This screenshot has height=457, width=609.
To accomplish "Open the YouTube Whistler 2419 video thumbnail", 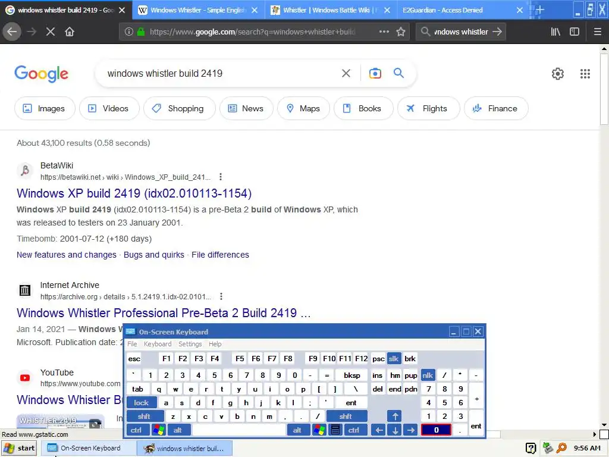I will pos(60,422).
